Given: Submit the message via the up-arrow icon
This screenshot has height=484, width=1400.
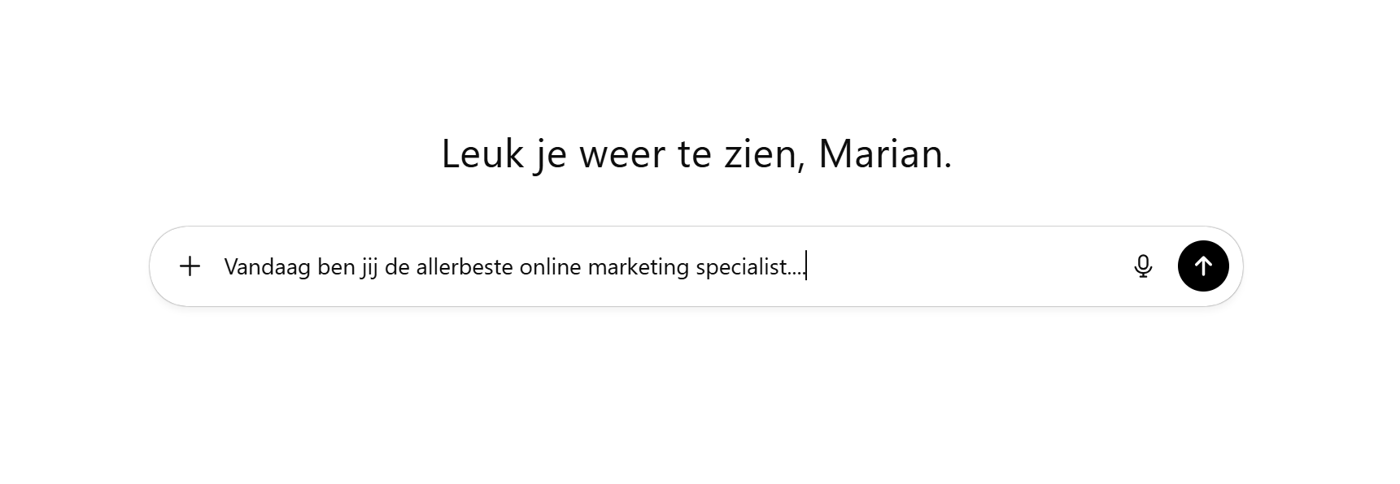Looking at the screenshot, I should point(1203,266).
